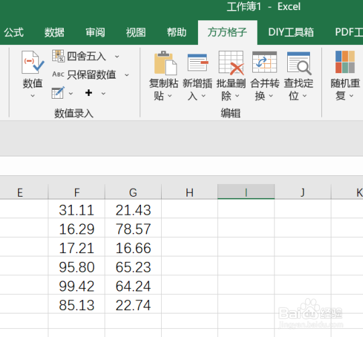Screen dimensions: 363x337
Task: Select cell containing 65.23
Action: pos(133,267)
